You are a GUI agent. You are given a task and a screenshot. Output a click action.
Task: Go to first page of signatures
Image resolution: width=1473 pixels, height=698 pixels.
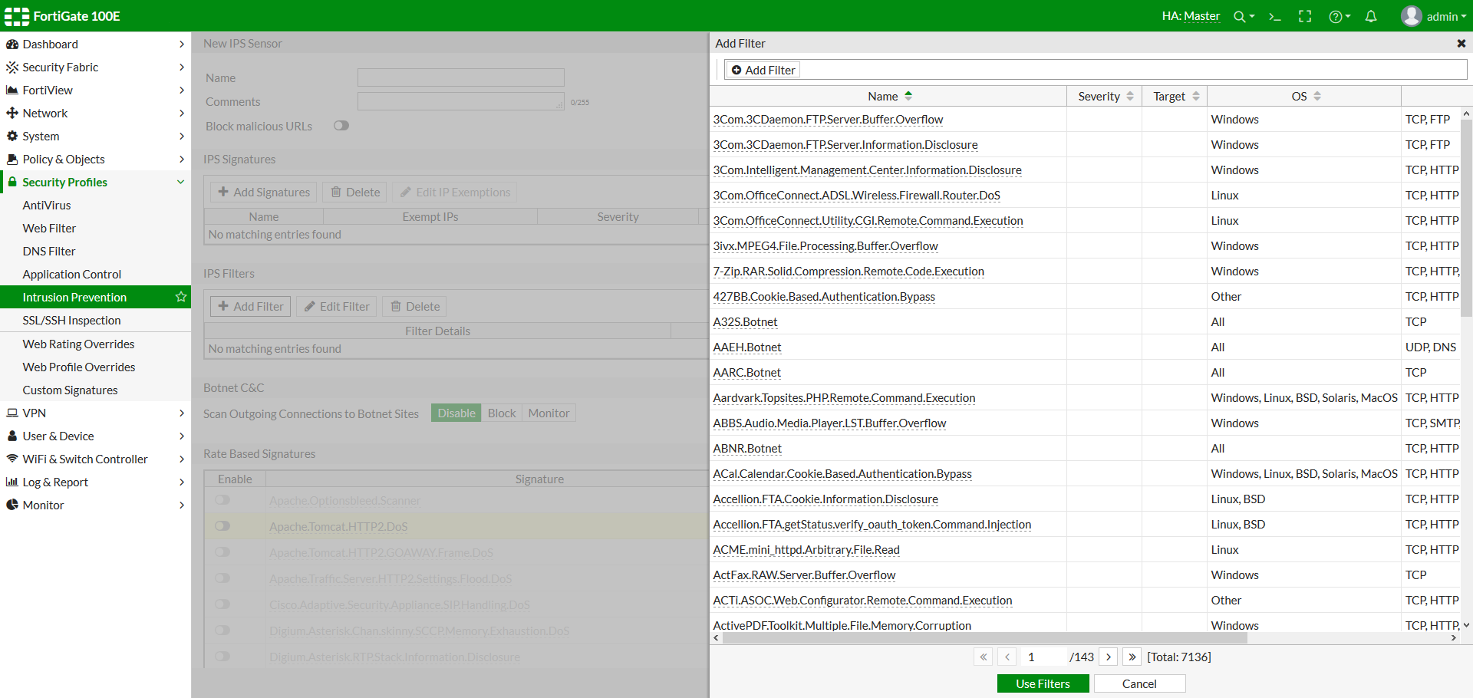984,657
